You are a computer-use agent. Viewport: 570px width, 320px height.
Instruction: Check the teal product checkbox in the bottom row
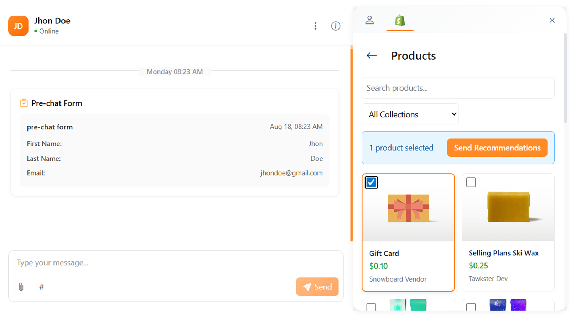click(371, 306)
